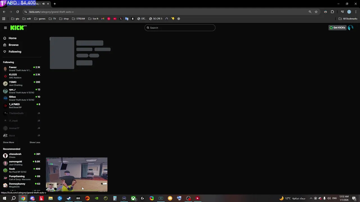Open spo_r channel in Following list
The height and width of the screenshot is (202, 360).
[22, 91]
